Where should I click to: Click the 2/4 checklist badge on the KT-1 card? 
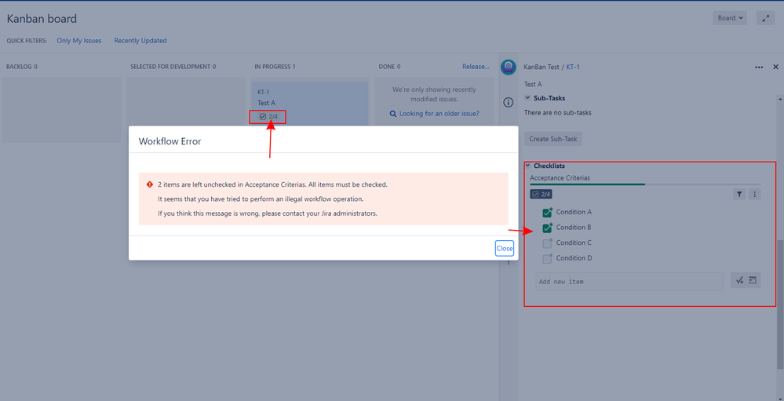click(x=268, y=116)
